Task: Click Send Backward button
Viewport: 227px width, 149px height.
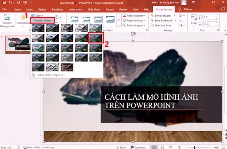Action: point(161,21)
